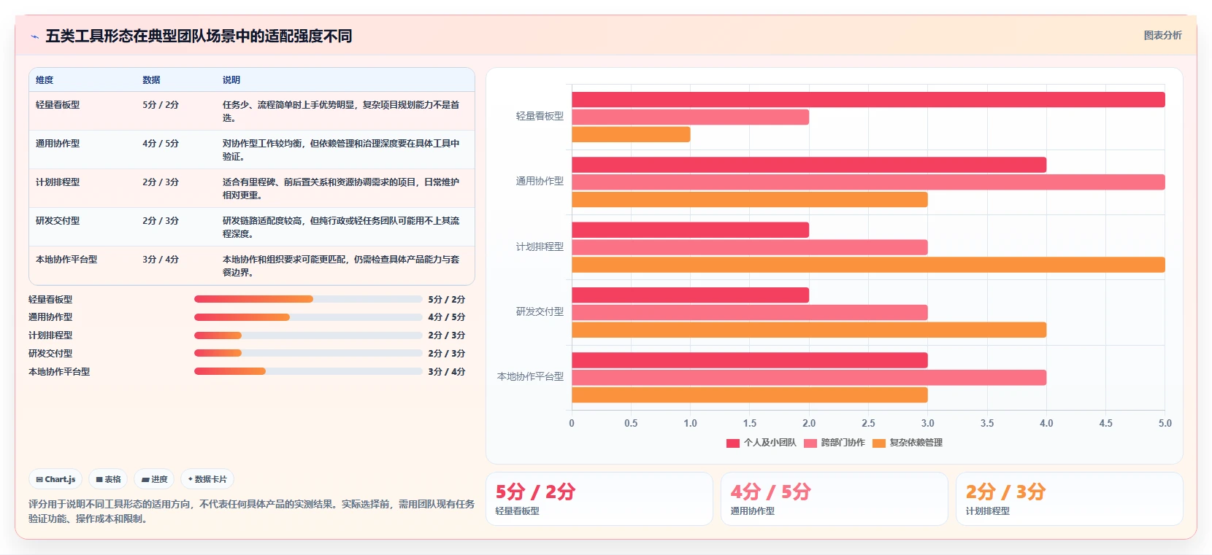Toggle the 复杂依赖管理 legend swatch
This screenshot has height=555, width=1212.
[x=879, y=443]
